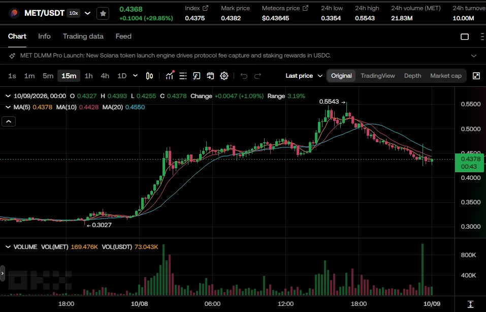Select the 1D timeframe
486x312 pixels.
[122, 76]
